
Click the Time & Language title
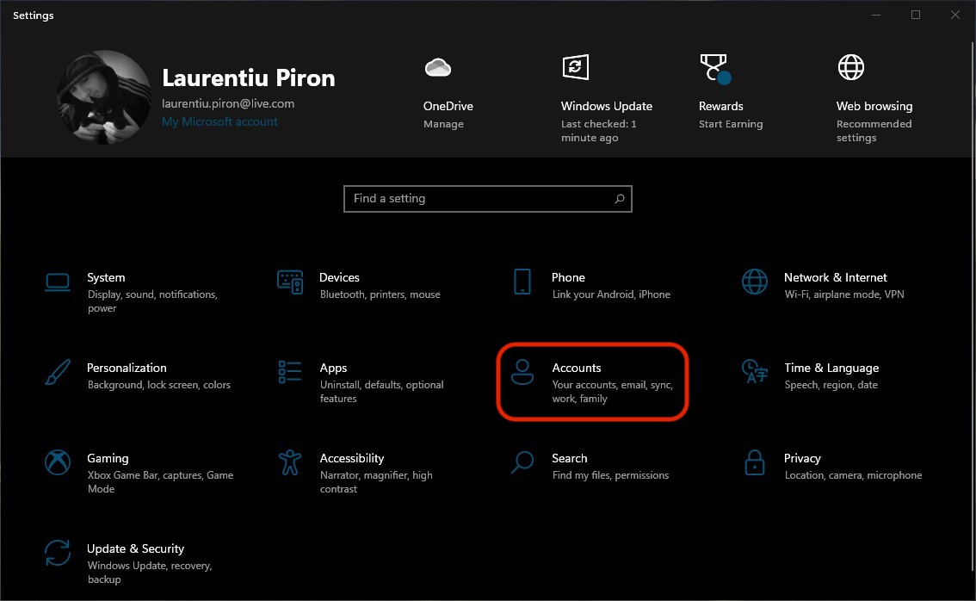point(831,368)
